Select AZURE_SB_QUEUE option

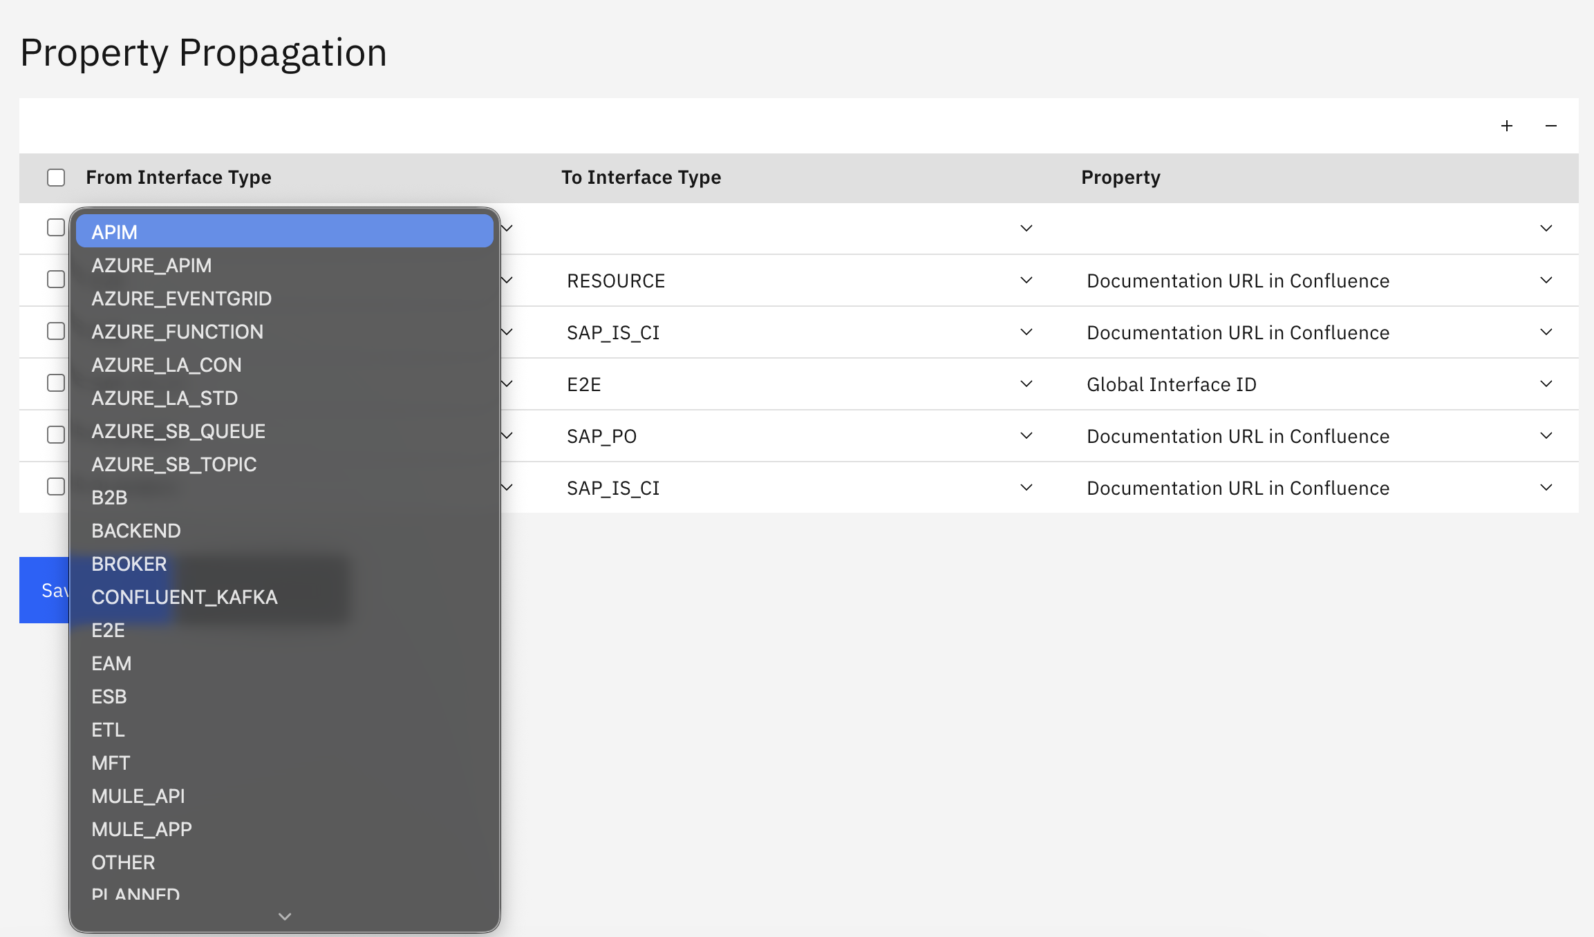(x=285, y=430)
